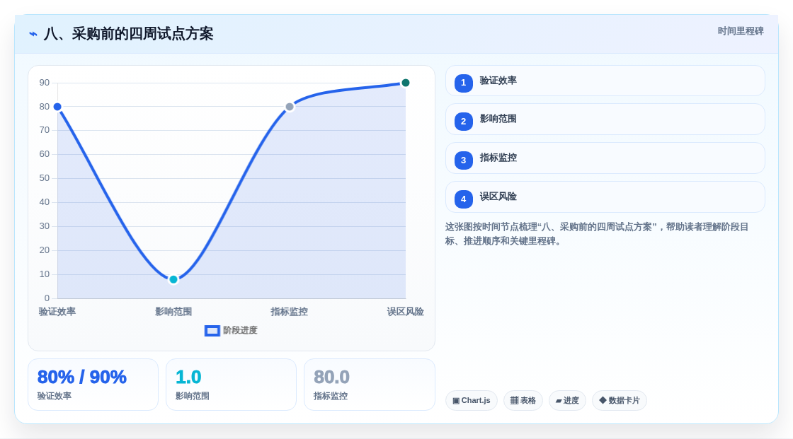793x439 pixels.
Task: Click the number 4 badge for 误区风险
Action: tap(463, 199)
